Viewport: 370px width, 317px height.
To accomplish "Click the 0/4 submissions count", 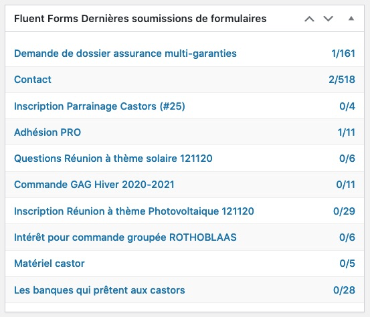I will 347,106.
